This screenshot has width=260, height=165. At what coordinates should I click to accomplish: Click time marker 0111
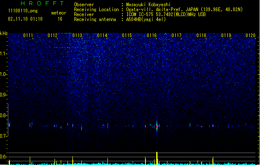[x=28, y=35]
